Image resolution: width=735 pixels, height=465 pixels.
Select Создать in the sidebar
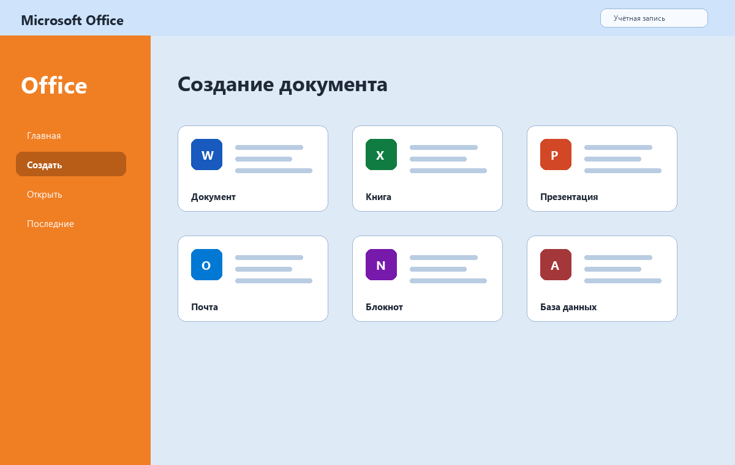coord(71,165)
